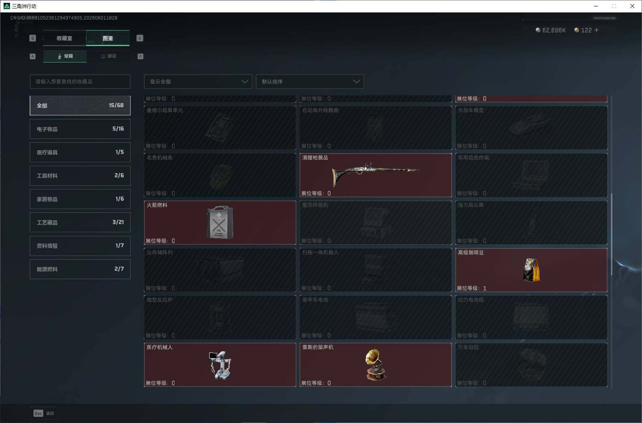Select the flintlock rifle exhibit image
This screenshot has height=423, width=642.
[x=376, y=175]
